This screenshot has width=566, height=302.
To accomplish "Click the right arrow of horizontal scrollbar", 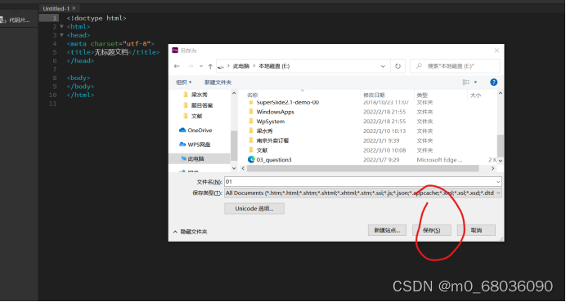I will (x=493, y=168).
